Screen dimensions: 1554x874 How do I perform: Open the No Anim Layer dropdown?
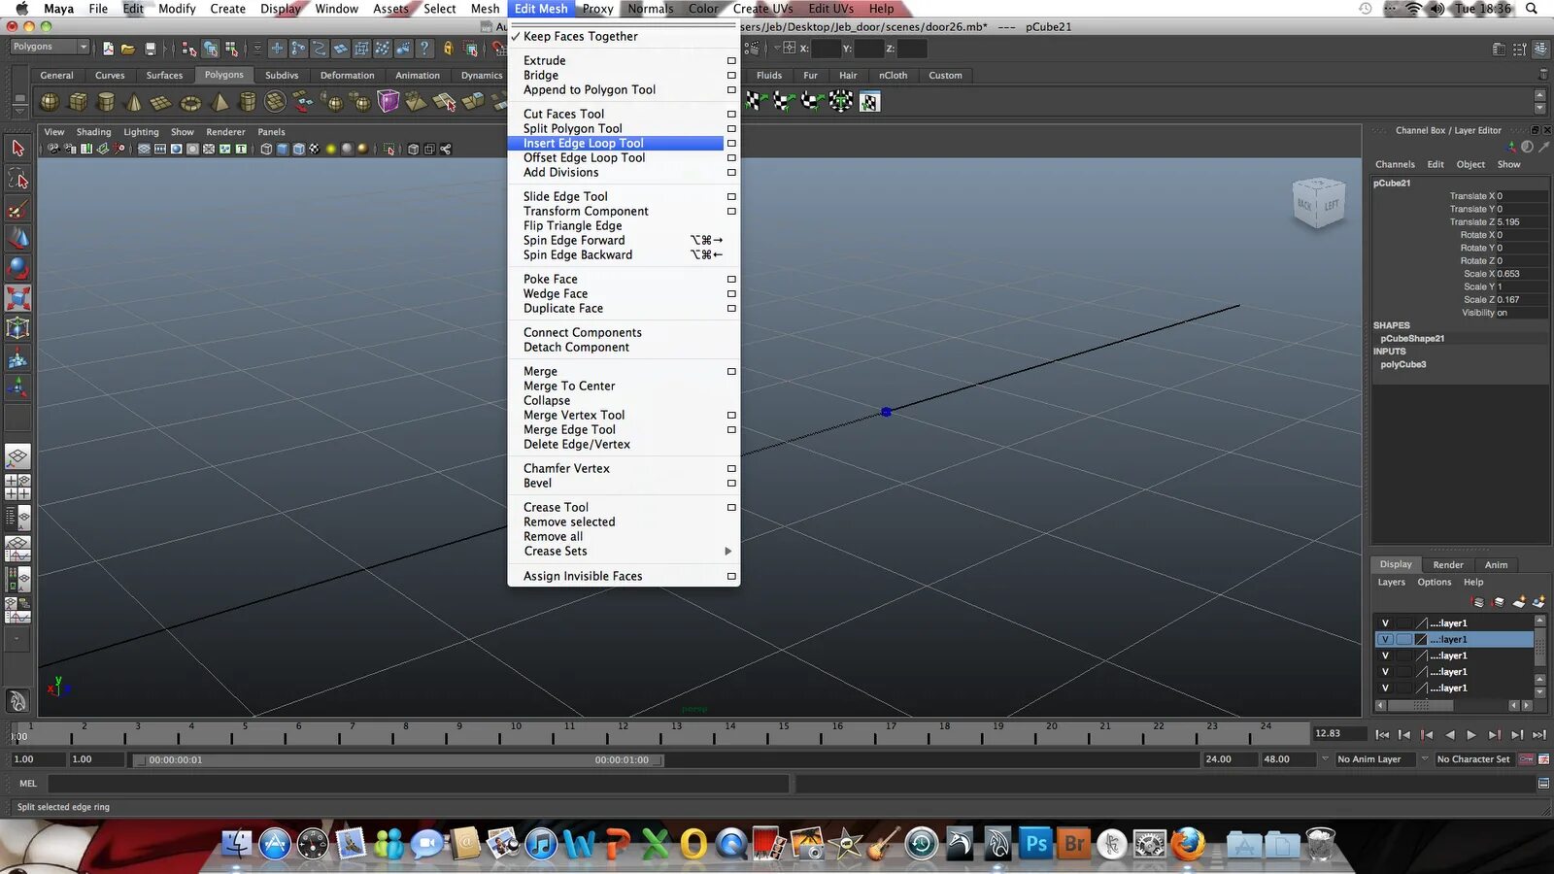click(1375, 759)
